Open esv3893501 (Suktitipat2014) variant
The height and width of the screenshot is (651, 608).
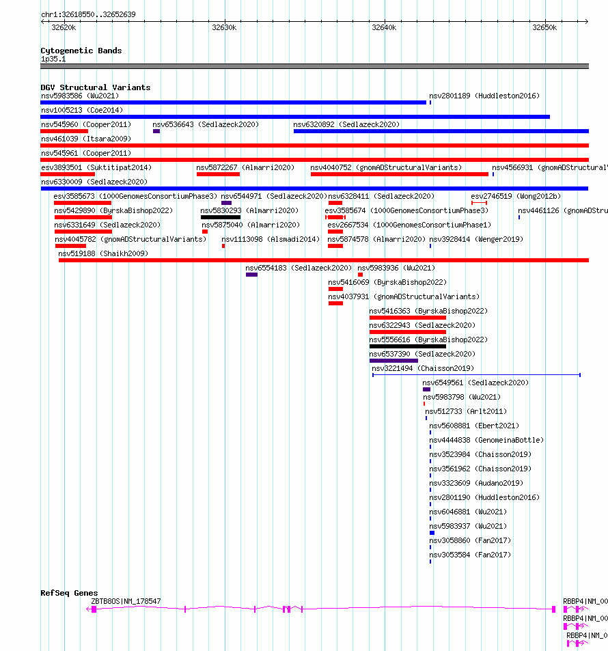[x=96, y=168]
